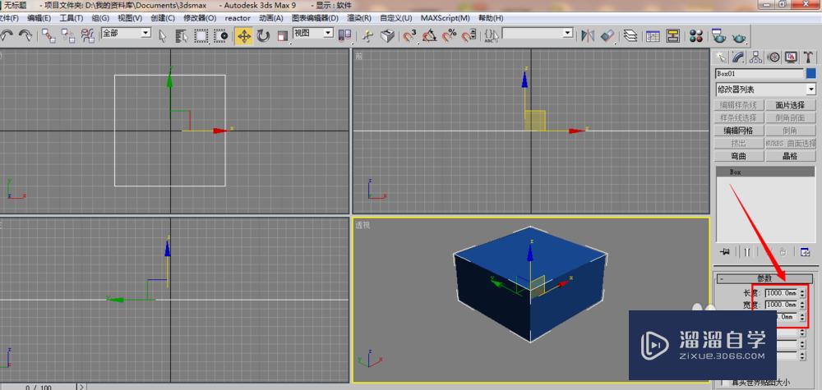Open the Select by Name list icon
Viewport: 822px width, 390px height.
tap(182, 35)
